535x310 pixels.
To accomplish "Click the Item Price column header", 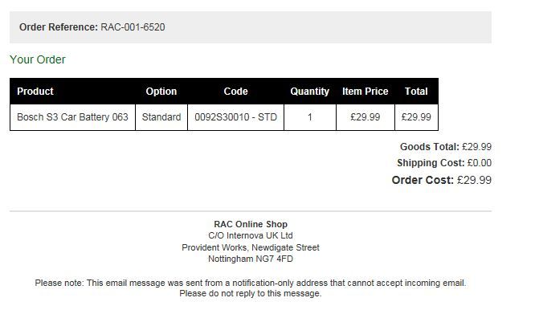I will click(x=365, y=92).
